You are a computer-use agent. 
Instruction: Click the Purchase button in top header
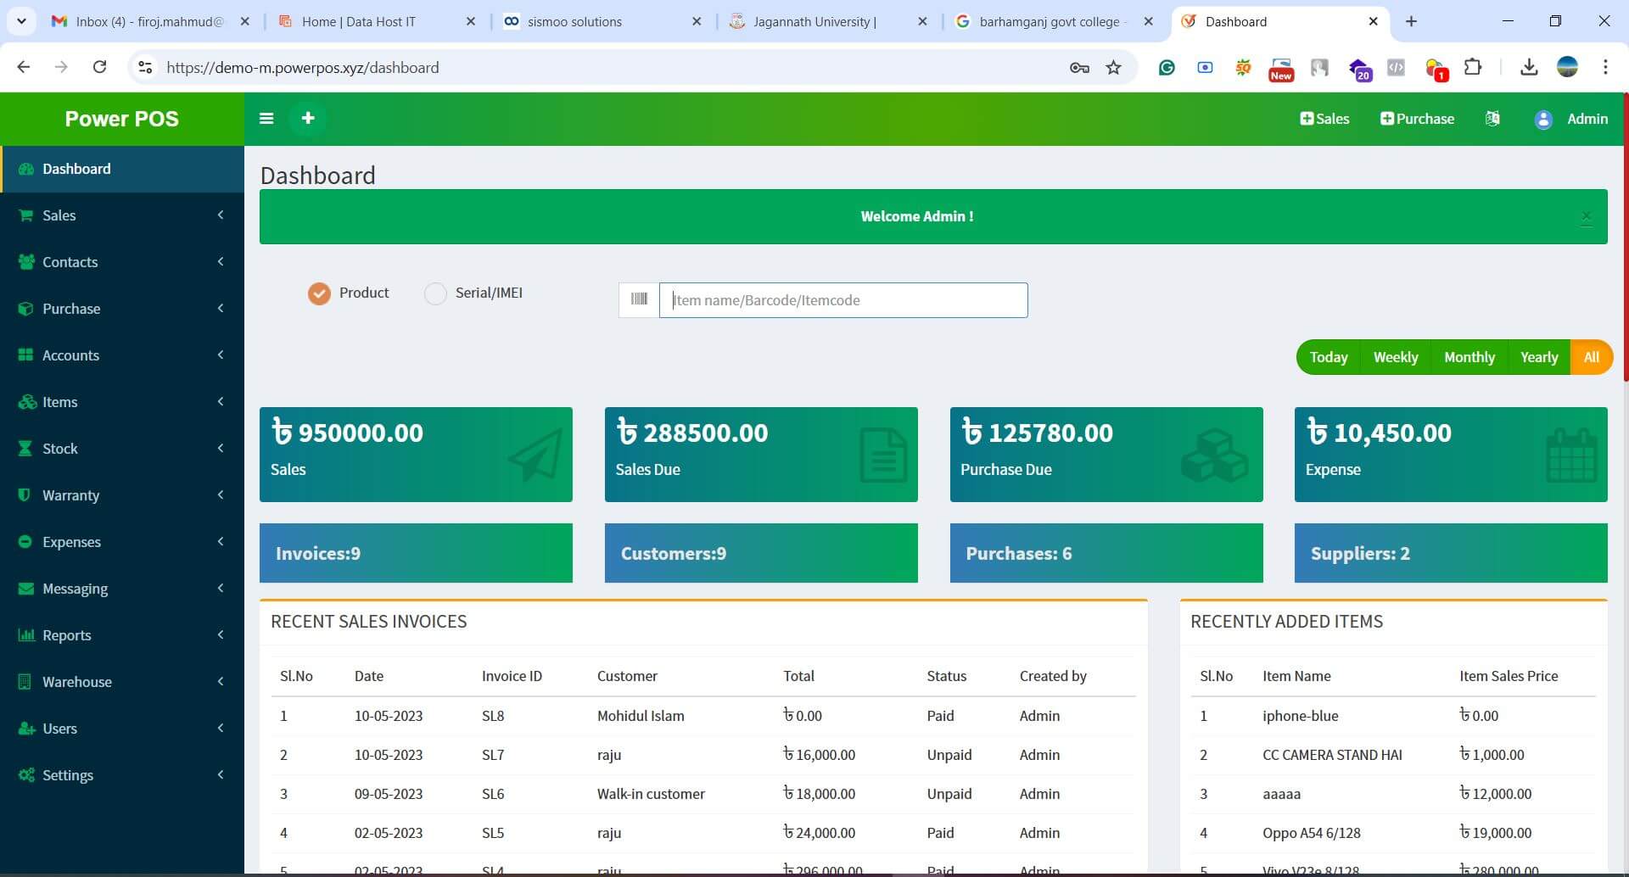pyautogui.click(x=1417, y=119)
